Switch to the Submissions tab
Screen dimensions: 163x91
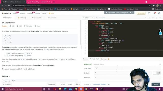[52, 18]
